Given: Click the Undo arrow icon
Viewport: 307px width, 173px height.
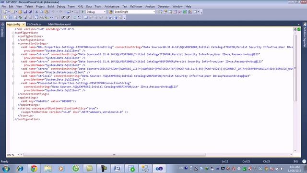Looking at the screenshot, I should click(53, 12).
